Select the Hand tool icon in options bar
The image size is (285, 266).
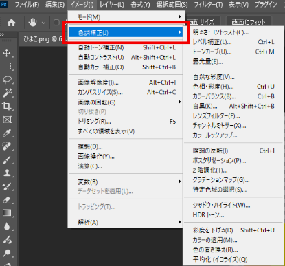tap(33, 23)
